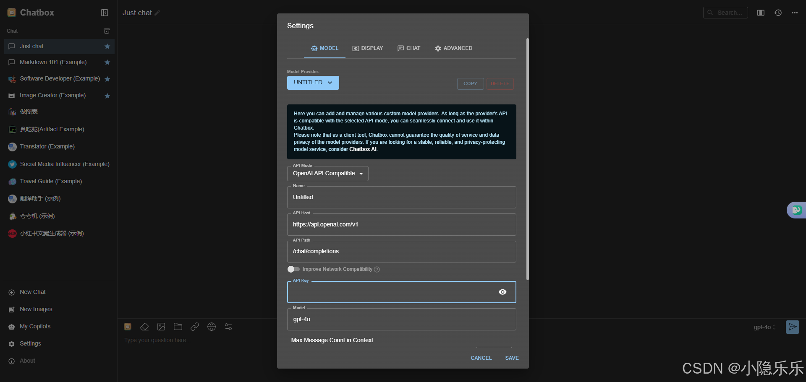The width and height of the screenshot is (806, 382).
Task: Open My Copilots in sidebar
Action: [x=59, y=327]
